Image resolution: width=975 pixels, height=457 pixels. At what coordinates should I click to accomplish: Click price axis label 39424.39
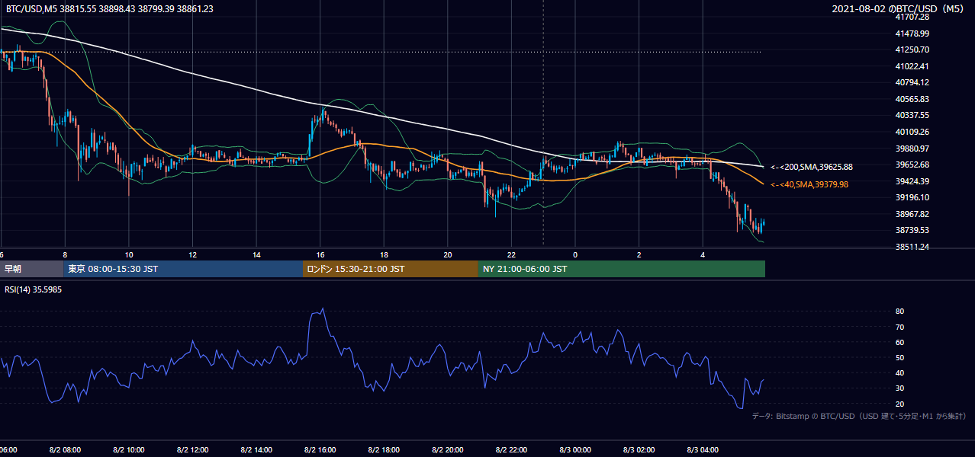click(912, 181)
